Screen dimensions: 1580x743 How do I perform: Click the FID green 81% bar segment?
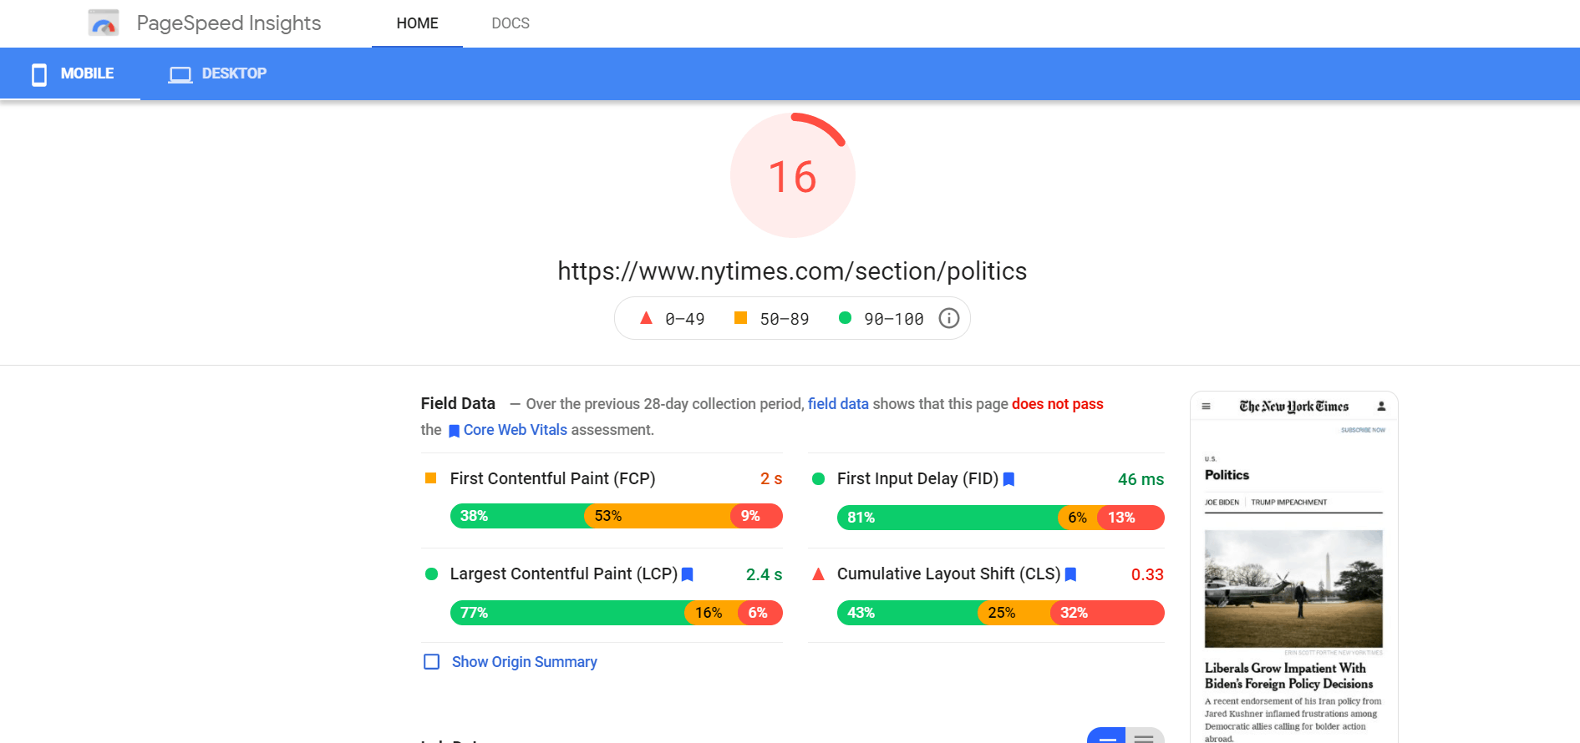point(947,518)
